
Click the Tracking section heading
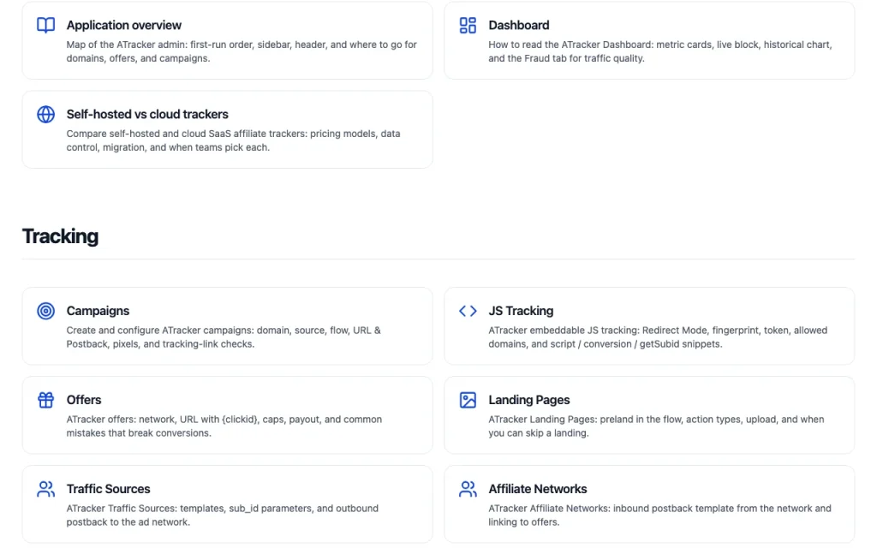tap(61, 236)
